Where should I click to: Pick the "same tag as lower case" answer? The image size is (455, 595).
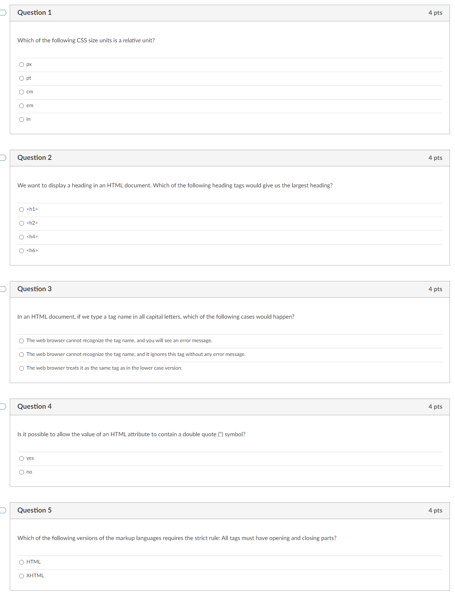(22, 368)
